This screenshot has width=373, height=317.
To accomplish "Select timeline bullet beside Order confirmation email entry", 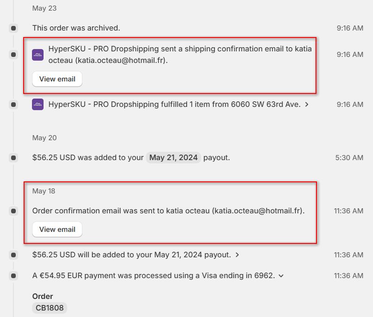I will pos(13,211).
